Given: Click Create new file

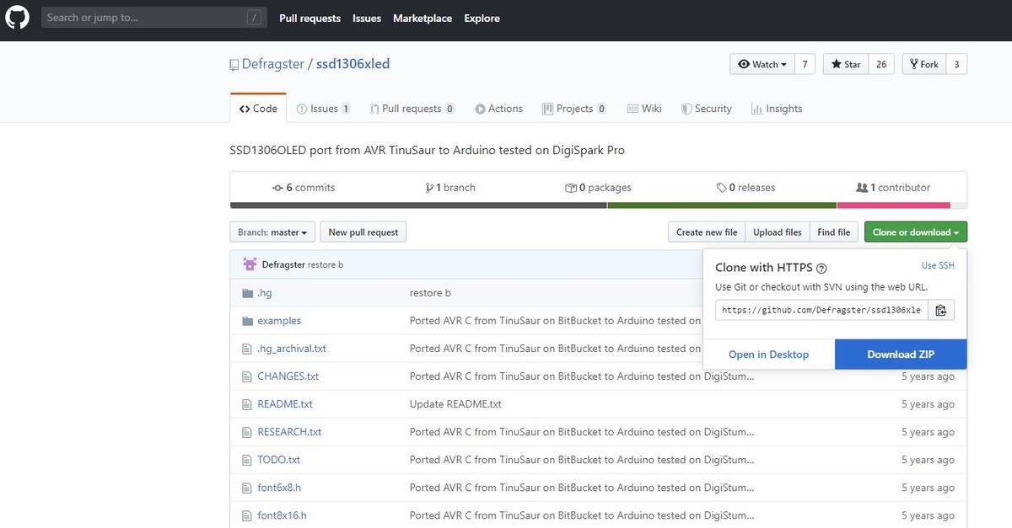Looking at the screenshot, I should (707, 232).
